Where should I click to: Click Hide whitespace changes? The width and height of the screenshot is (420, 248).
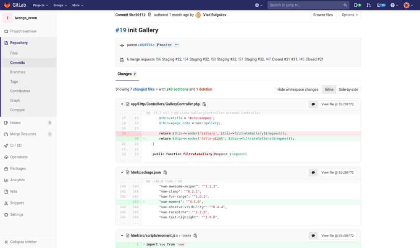coord(298,89)
